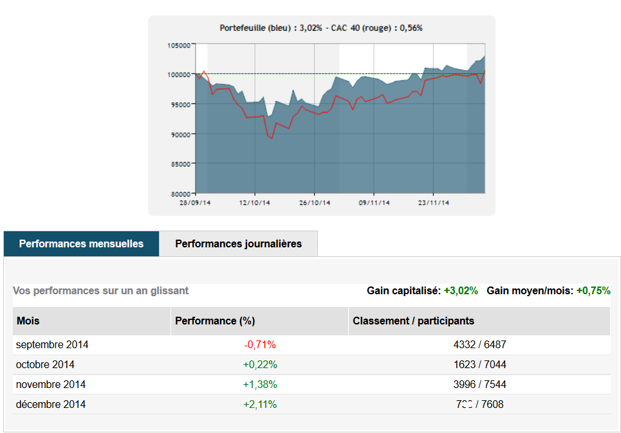Click the +2,11% performance value

coord(260,405)
